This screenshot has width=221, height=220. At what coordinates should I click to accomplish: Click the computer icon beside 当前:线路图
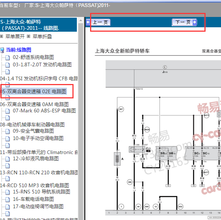tap(2, 50)
